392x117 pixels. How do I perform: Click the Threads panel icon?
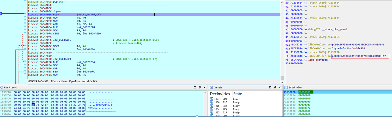211,87
